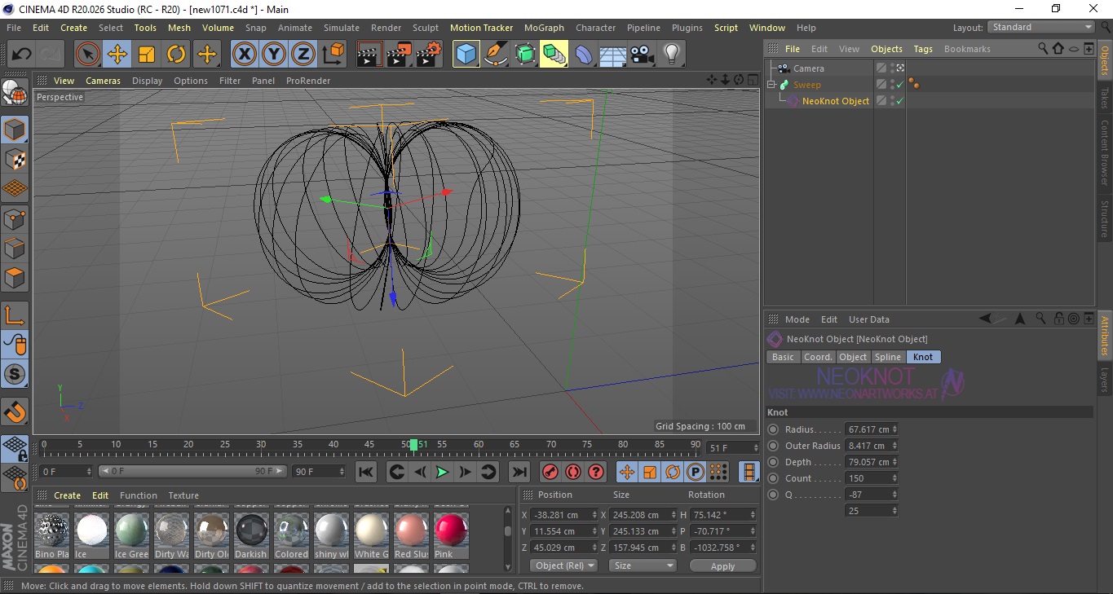Image resolution: width=1113 pixels, height=594 pixels.
Task: Go to end of animation
Action: pyautogui.click(x=519, y=472)
